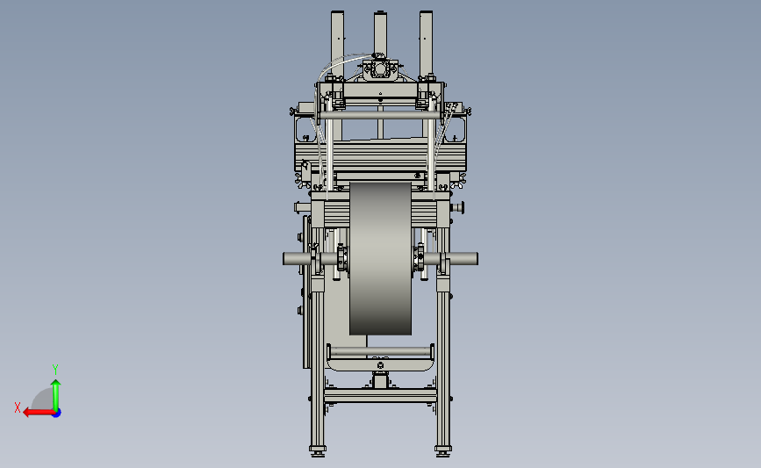Select the small roller below the large roll
761x468 pixels.
[x=381, y=351]
